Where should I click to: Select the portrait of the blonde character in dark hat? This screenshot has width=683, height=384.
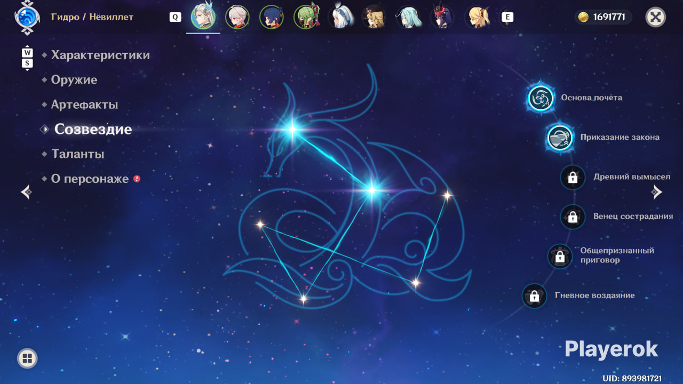coord(374,18)
